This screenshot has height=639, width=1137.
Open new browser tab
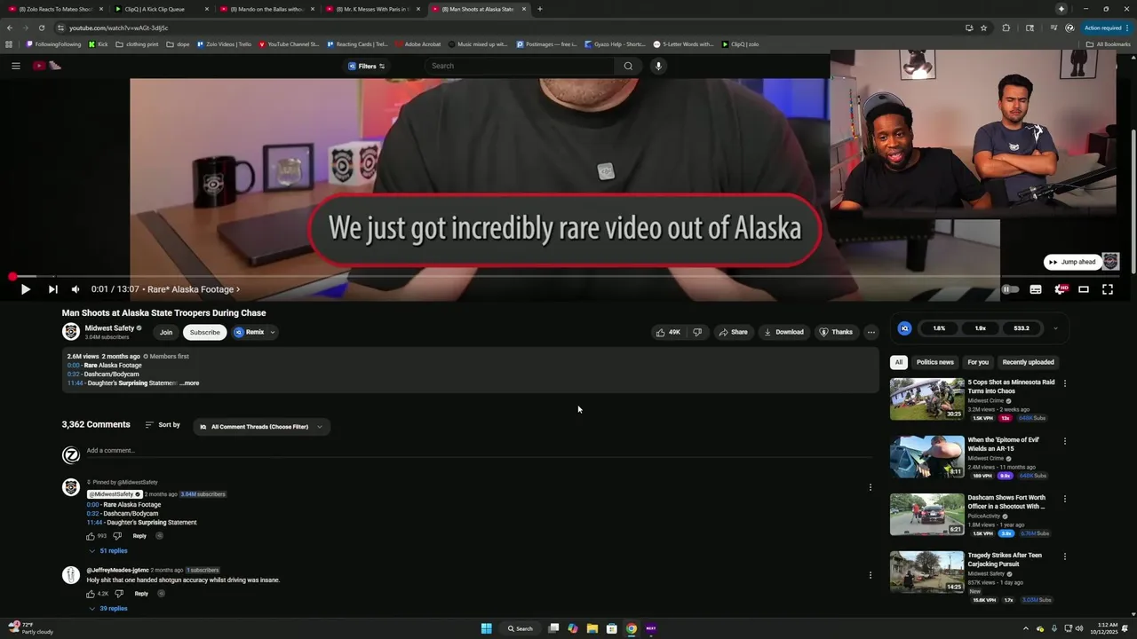point(539,9)
